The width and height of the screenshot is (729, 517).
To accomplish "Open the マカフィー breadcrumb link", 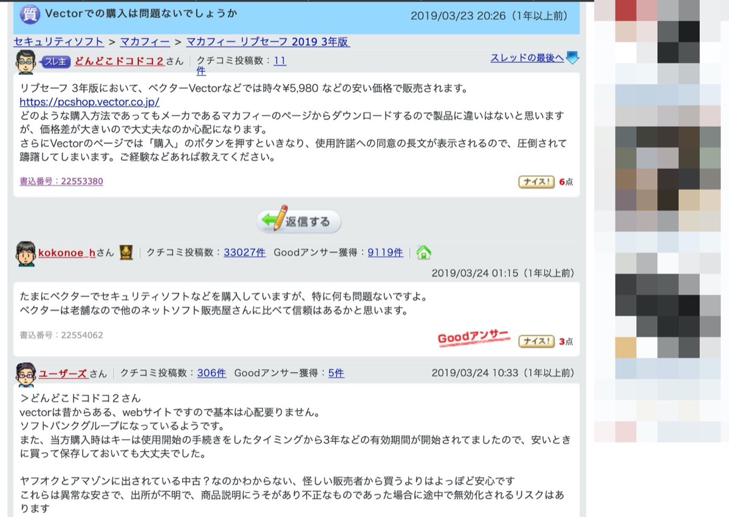I will pyautogui.click(x=145, y=42).
